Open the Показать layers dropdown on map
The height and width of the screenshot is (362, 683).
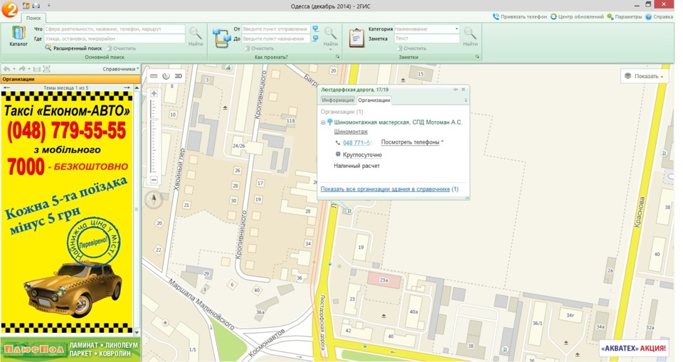point(645,76)
